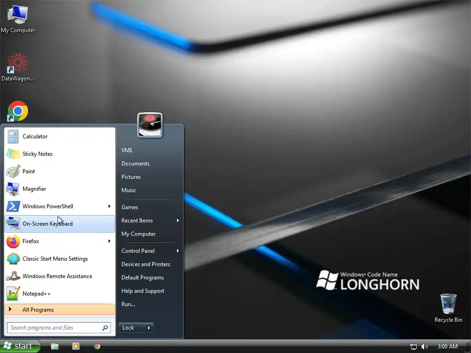471x353 pixels.
Task: Expand All Programs list
Action: (x=60, y=310)
